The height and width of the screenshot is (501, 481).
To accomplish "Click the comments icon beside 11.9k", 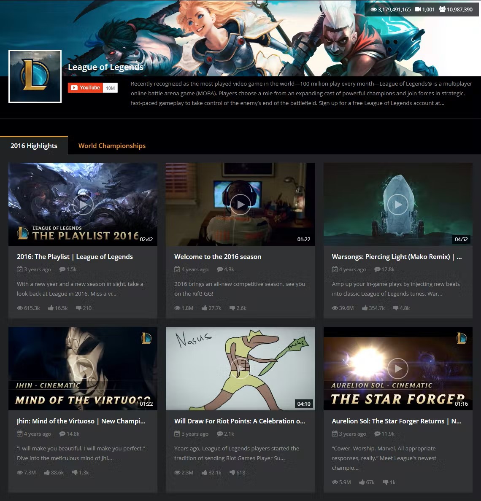I will click(378, 434).
